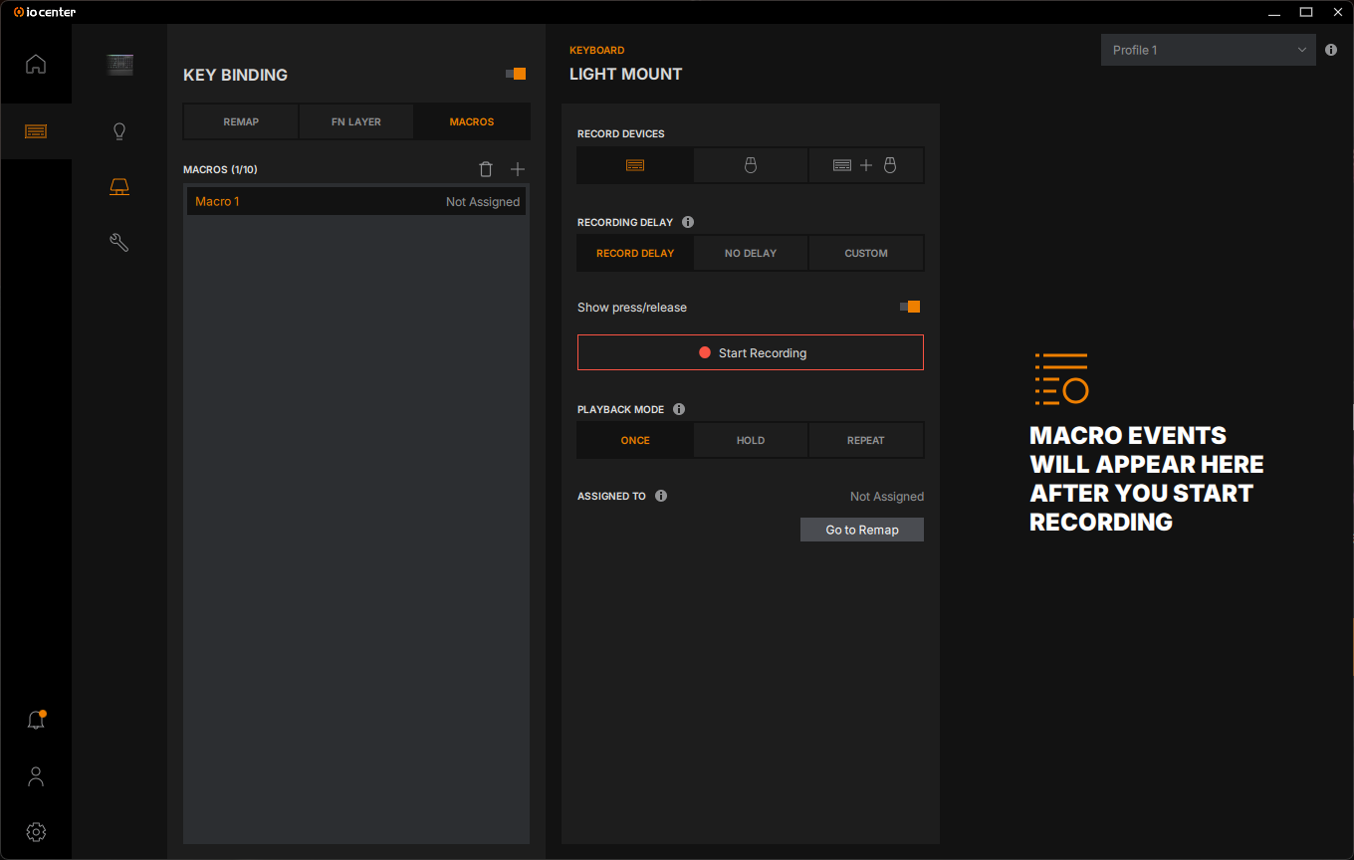The width and height of the screenshot is (1354, 860).
Task: Toggle the Key Binding switch
Action: click(x=516, y=74)
